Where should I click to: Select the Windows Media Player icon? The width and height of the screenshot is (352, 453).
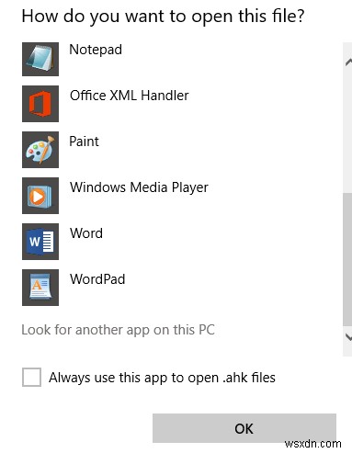pos(40,196)
